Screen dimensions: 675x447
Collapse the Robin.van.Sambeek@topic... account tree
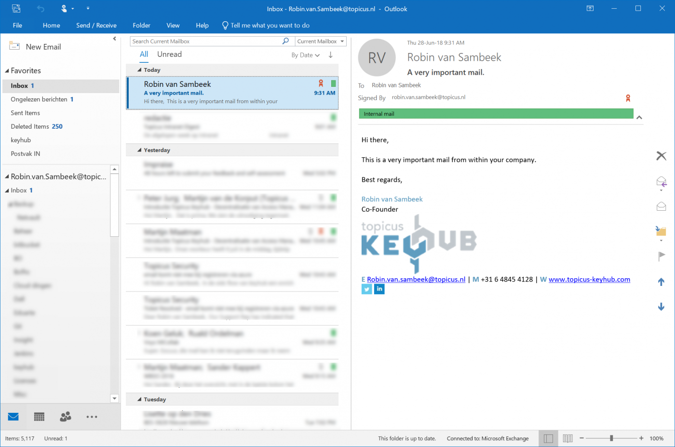[7, 177]
